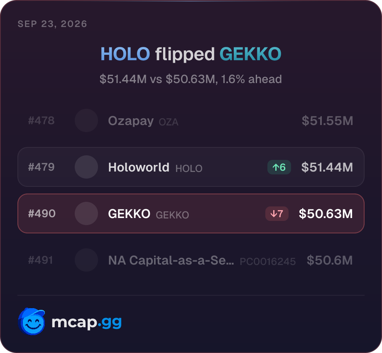
Task: Click the red down 7 rank badge
Action: tap(277, 213)
